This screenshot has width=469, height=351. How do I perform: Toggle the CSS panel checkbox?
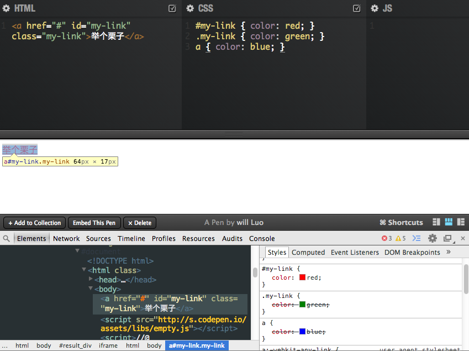357,9
